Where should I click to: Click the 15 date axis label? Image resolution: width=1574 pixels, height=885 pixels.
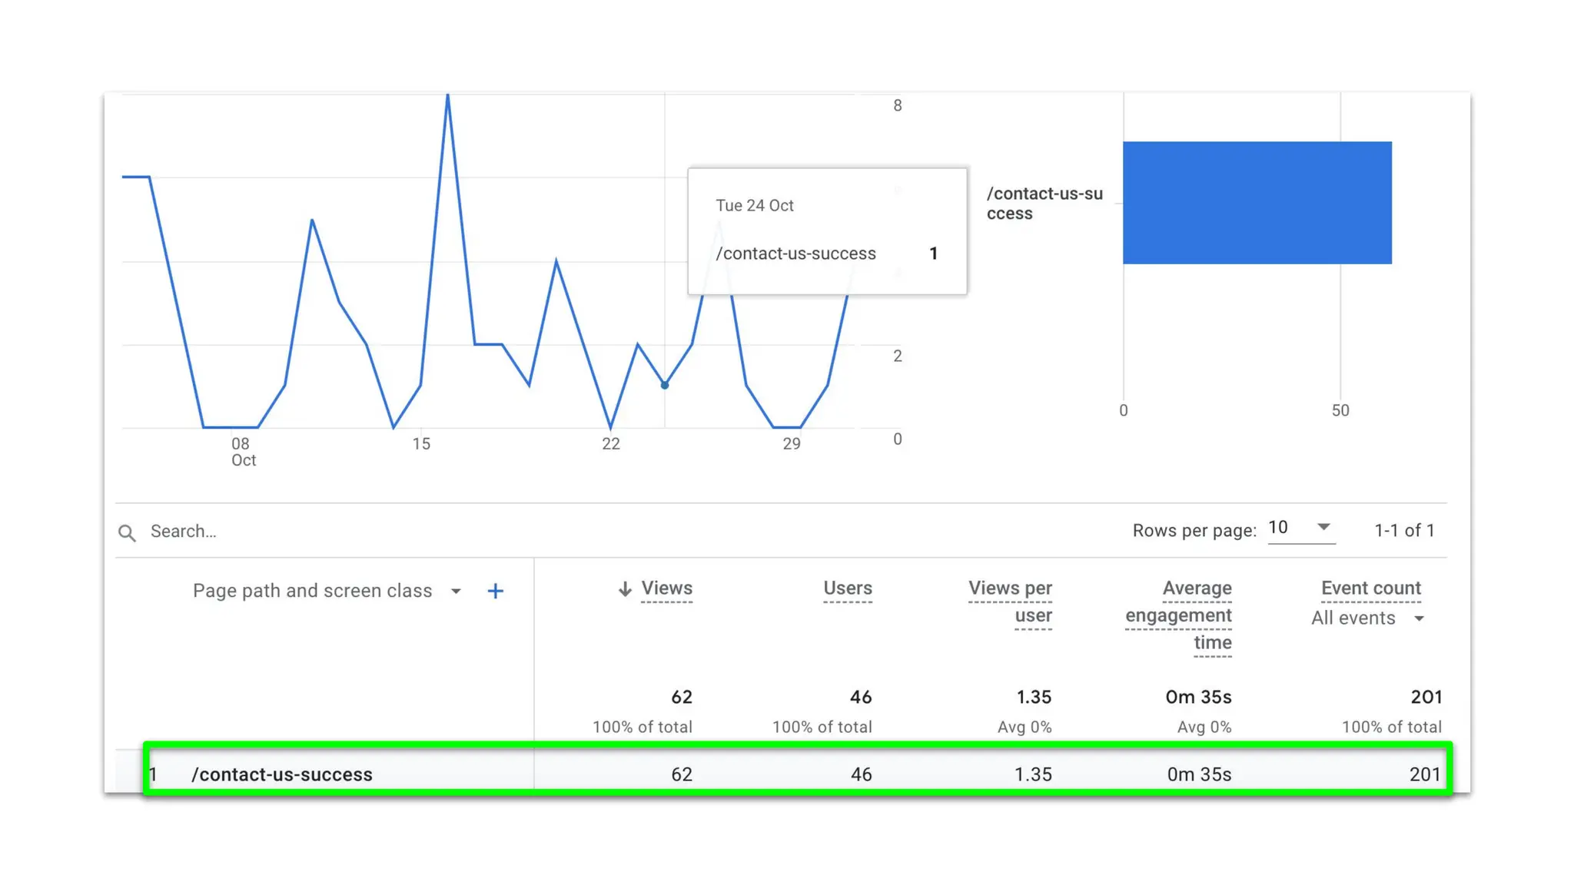421,444
